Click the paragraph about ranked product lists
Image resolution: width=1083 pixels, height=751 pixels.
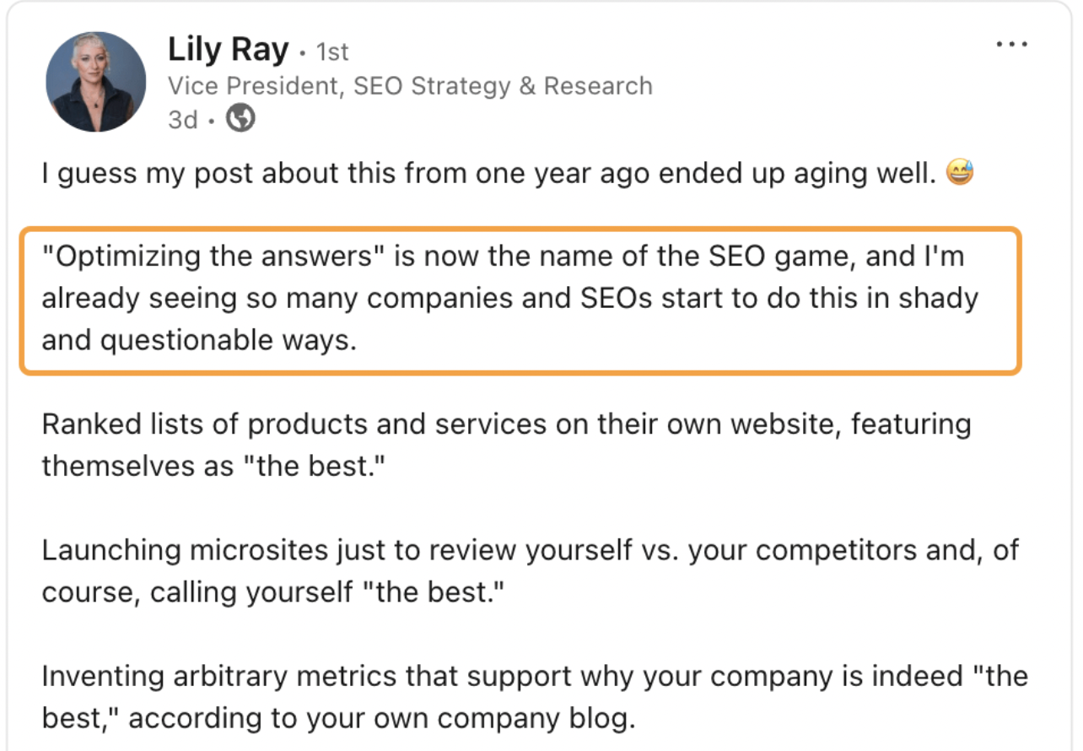pos(506,445)
